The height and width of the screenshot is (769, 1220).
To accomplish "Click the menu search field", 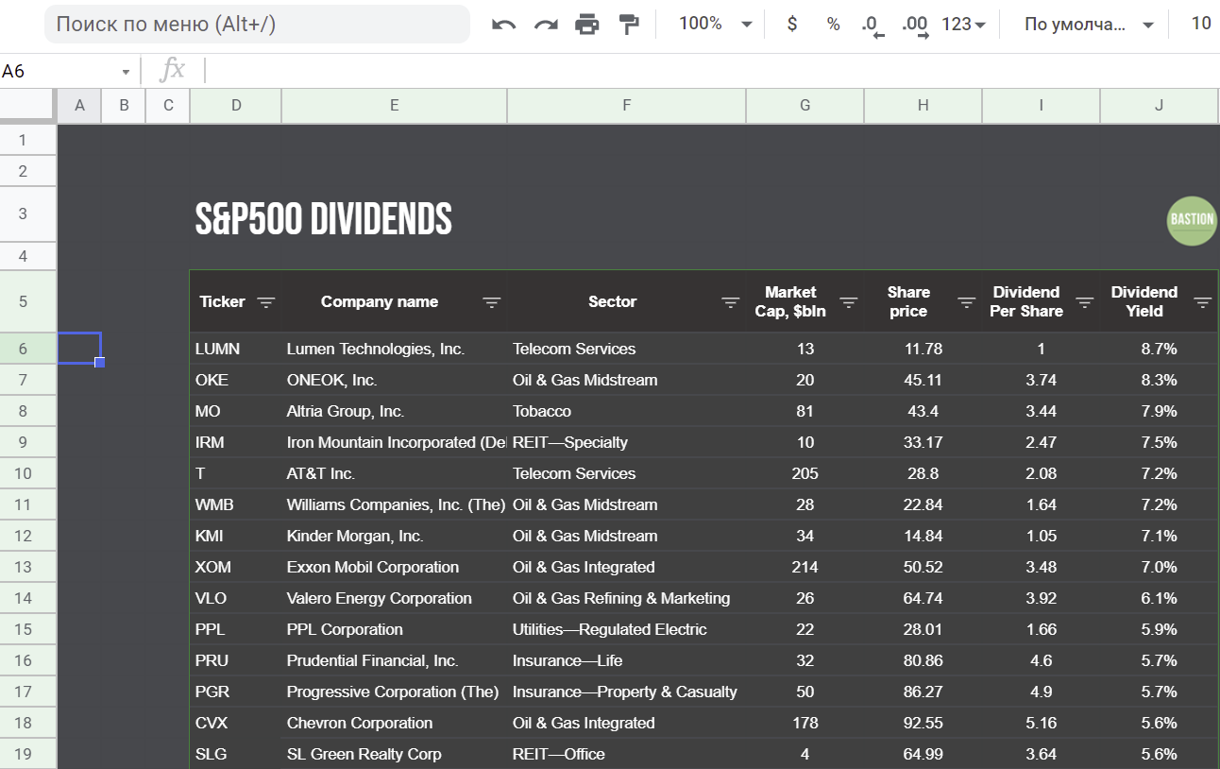I will point(257,25).
